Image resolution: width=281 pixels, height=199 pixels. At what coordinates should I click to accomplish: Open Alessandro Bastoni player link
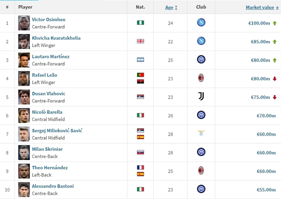(x=53, y=186)
